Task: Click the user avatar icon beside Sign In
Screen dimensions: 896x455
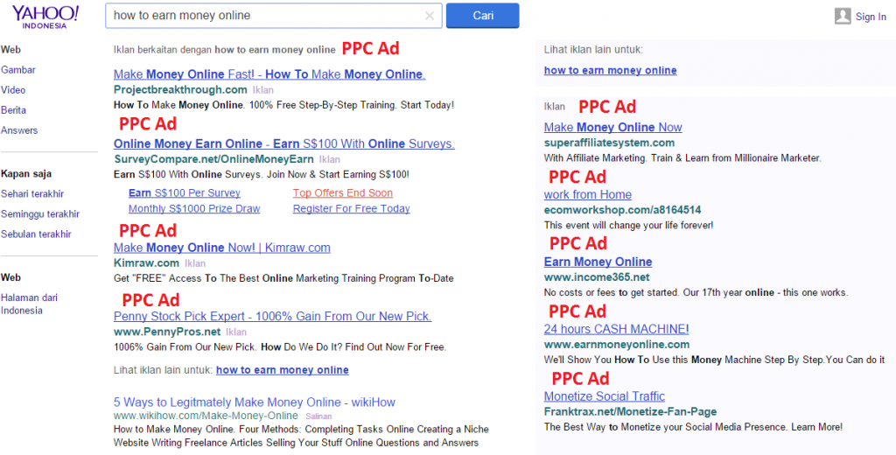Action: pyautogui.click(x=843, y=16)
